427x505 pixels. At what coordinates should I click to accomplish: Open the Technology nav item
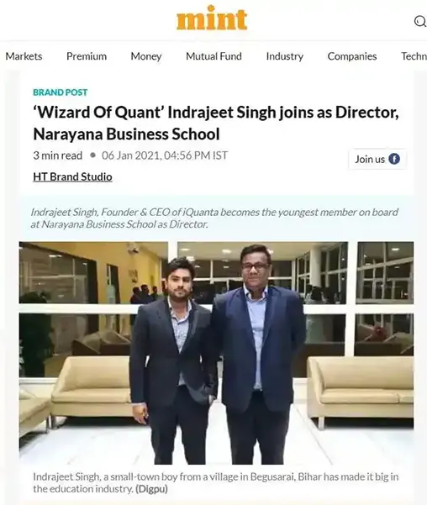click(x=414, y=56)
